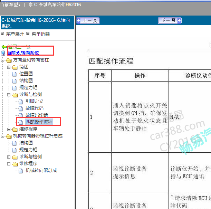Click the C-长城汽车-哈弗H6-2016 panel title

[x=37, y=23]
